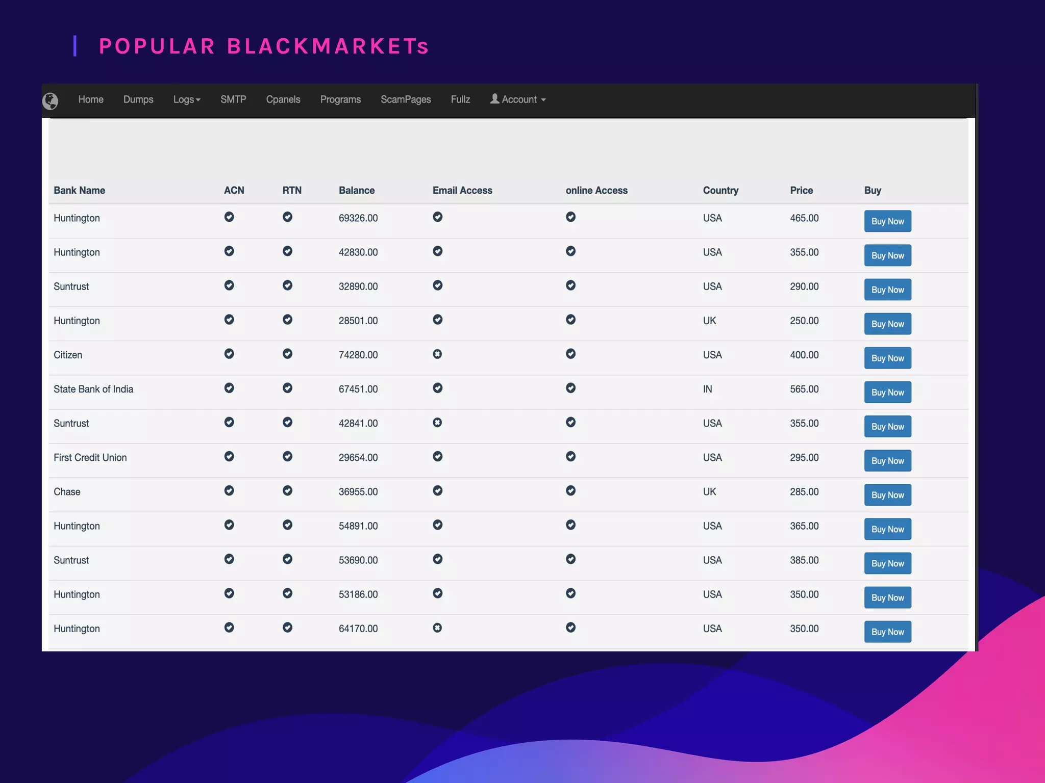Viewport: 1045px width, 783px height.
Task: Click the Email Access column header
Action: click(x=462, y=190)
